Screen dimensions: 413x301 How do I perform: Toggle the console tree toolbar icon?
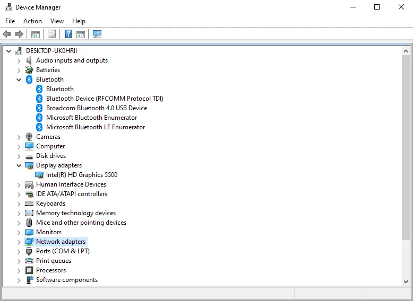(x=35, y=34)
